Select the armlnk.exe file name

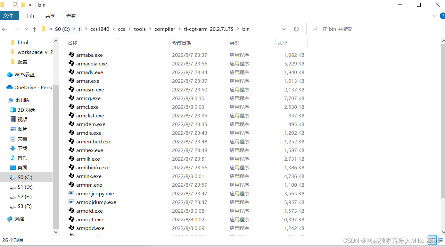(x=89, y=176)
